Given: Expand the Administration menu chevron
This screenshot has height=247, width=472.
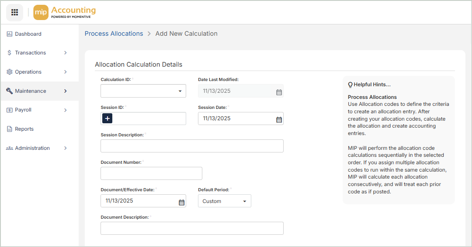Looking at the screenshot, I should coord(66,148).
